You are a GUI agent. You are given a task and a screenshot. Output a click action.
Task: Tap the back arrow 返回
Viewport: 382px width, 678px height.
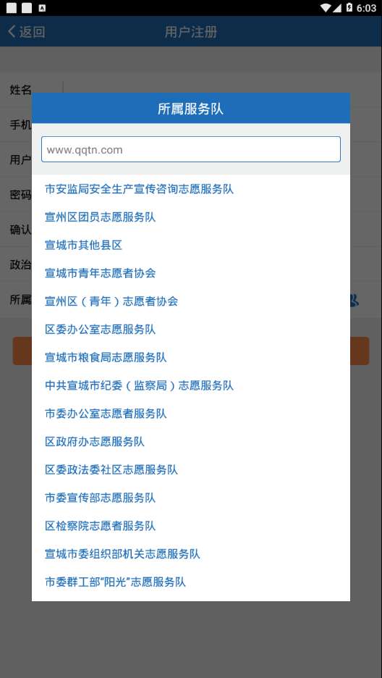[26, 32]
